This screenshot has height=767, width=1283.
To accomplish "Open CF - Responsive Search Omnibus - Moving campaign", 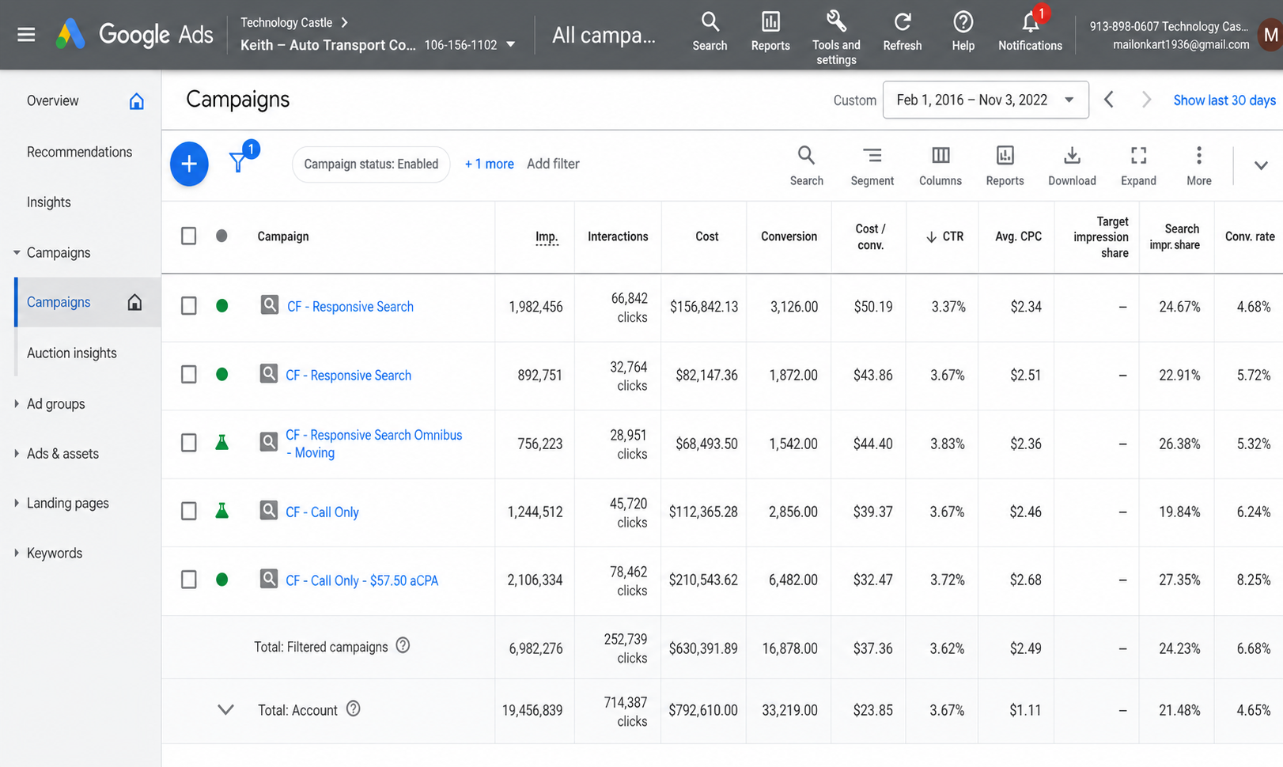I will pos(373,444).
